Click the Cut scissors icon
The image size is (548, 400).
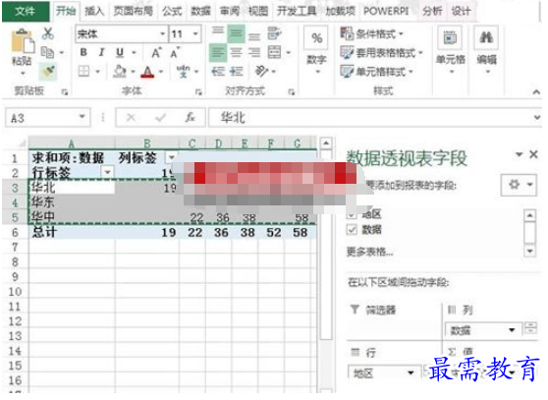pyautogui.click(x=48, y=33)
